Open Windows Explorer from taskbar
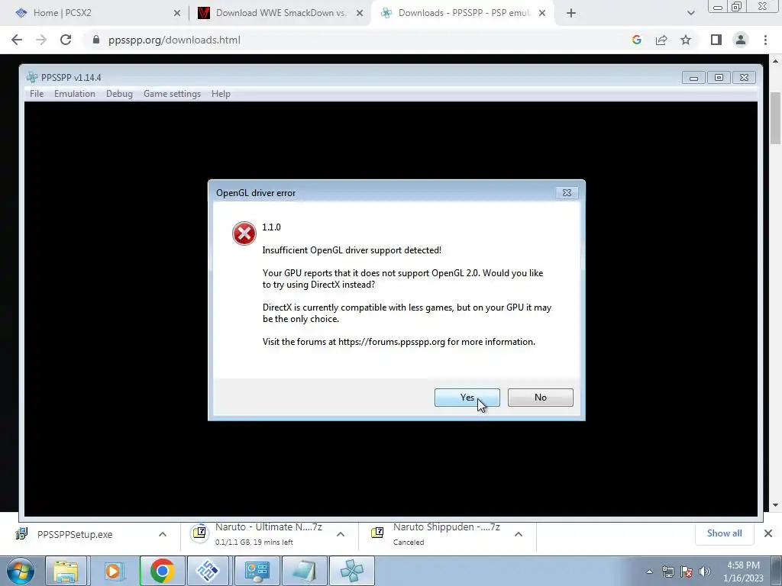782x586 pixels. click(x=66, y=571)
